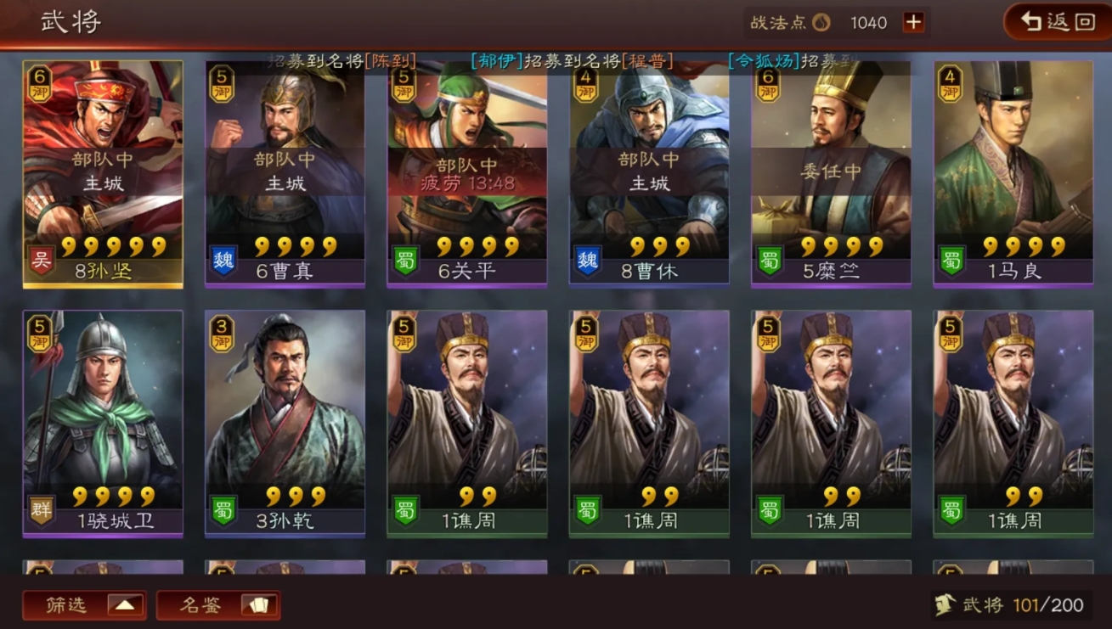Choose the 1骁城卫 card
This screenshot has height=629, width=1112.
(103, 424)
